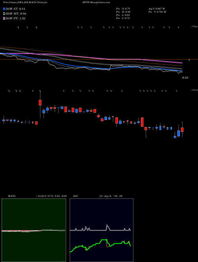Viewport: 198px width, 262px height.
Task: Click the 'Pre O: 0.79' open value
Action: (x=123, y=8)
